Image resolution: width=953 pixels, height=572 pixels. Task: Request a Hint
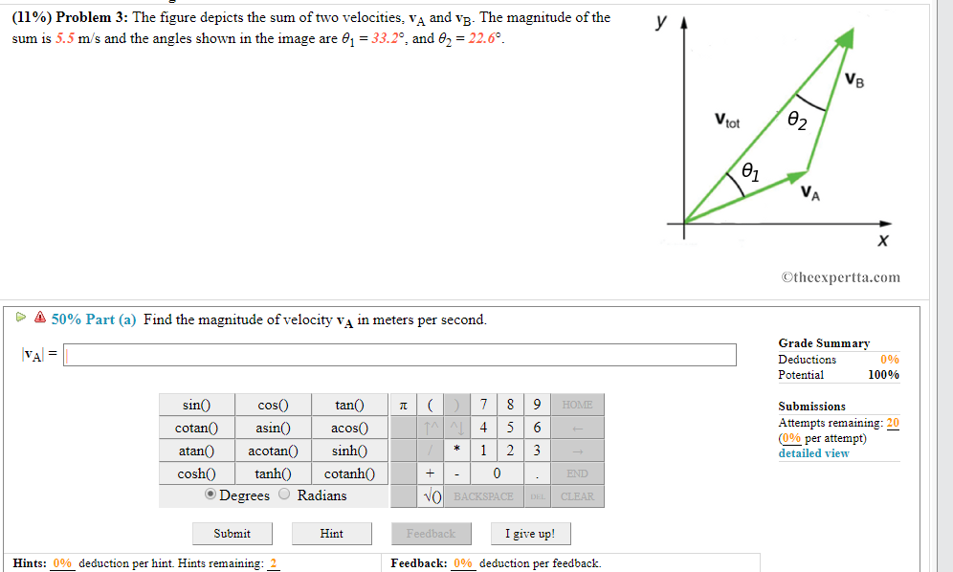pyautogui.click(x=331, y=533)
